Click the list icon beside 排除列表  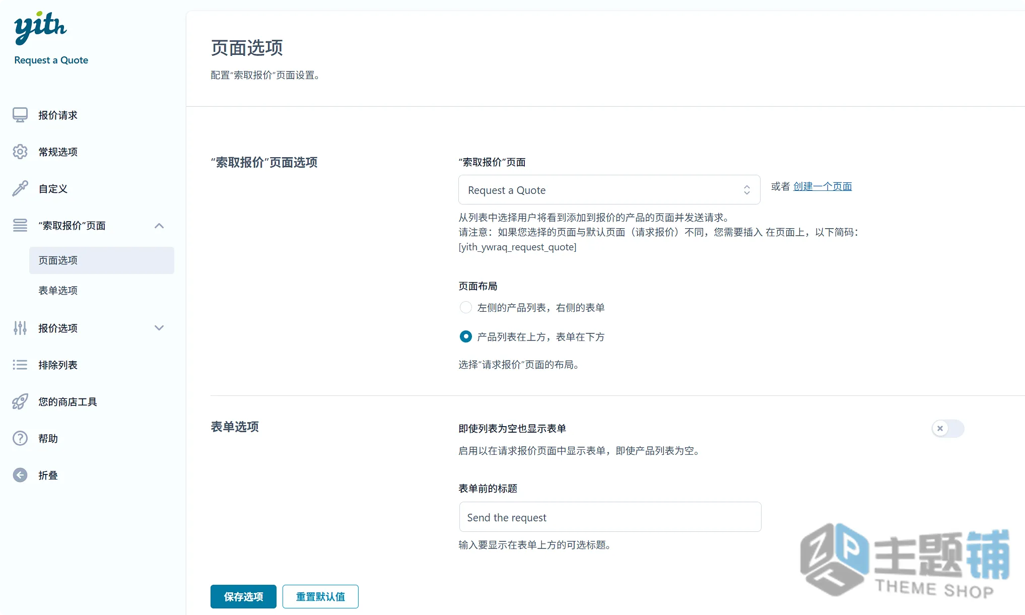coord(20,365)
